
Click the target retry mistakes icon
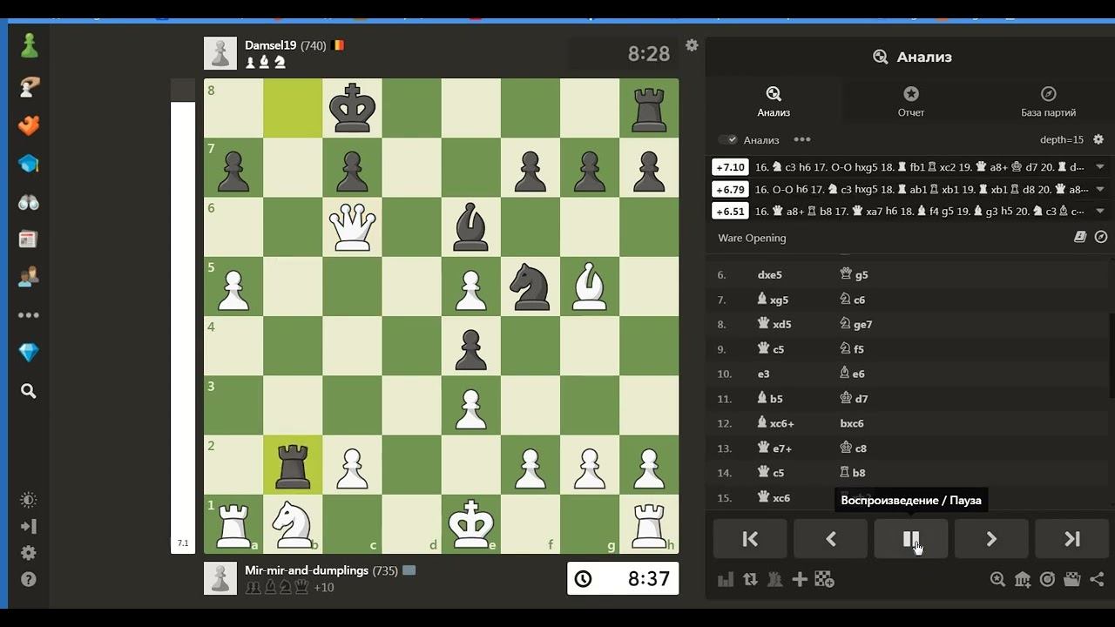[x=1048, y=579]
